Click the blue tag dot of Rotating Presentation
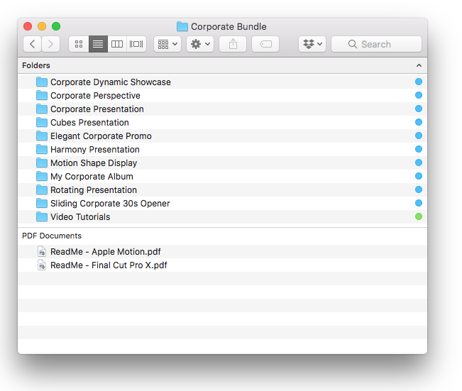This screenshot has height=391, width=462. [x=419, y=189]
